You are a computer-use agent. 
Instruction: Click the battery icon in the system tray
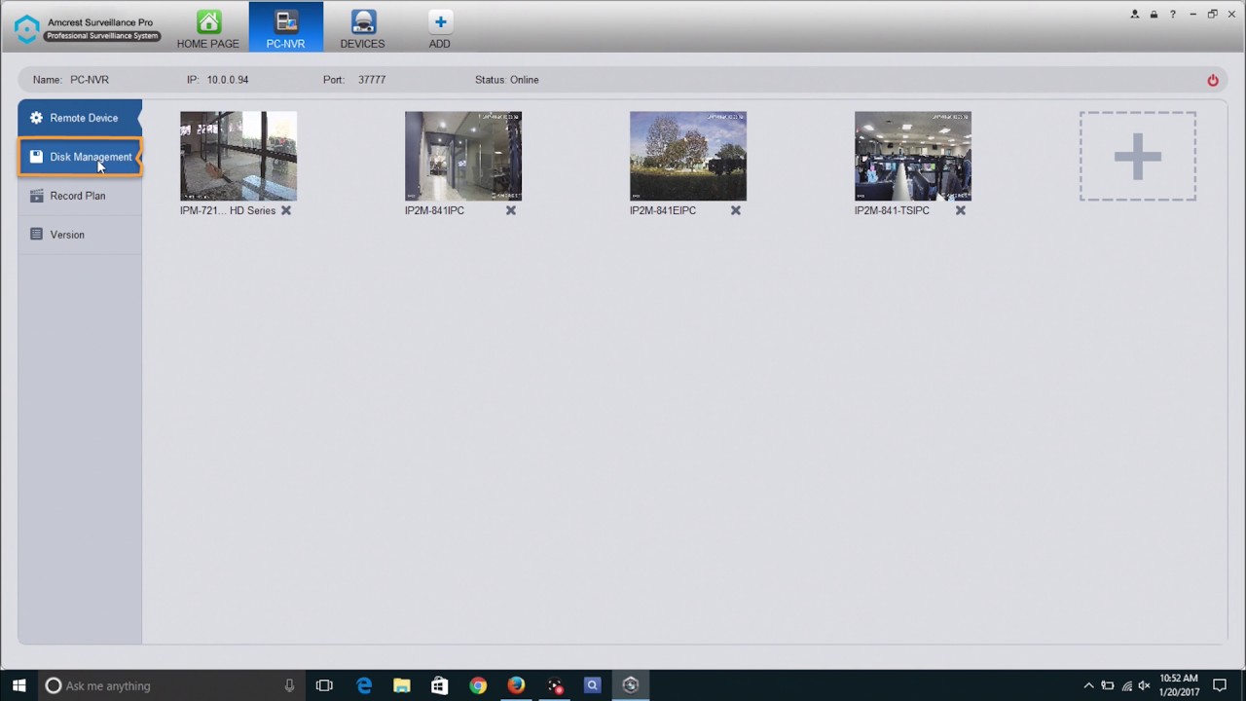point(1108,685)
